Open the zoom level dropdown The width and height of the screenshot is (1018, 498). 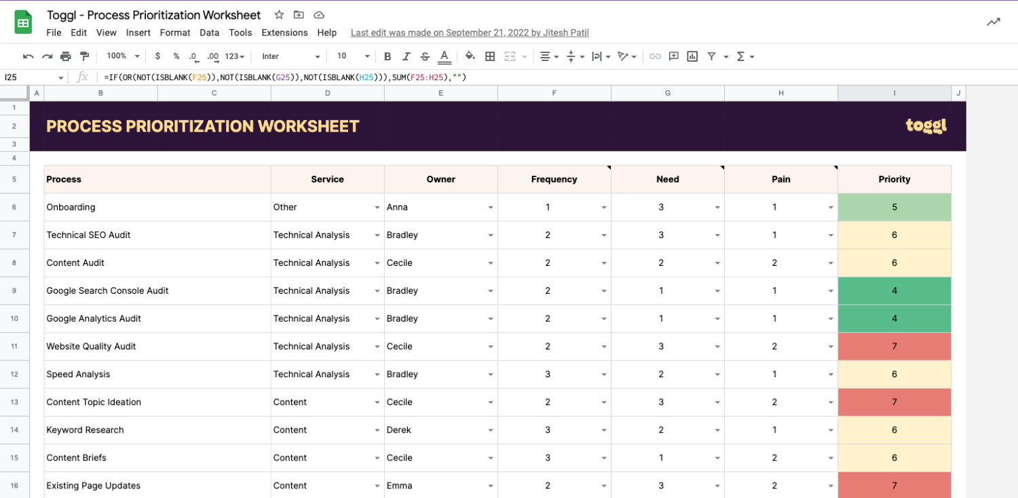coord(123,56)
